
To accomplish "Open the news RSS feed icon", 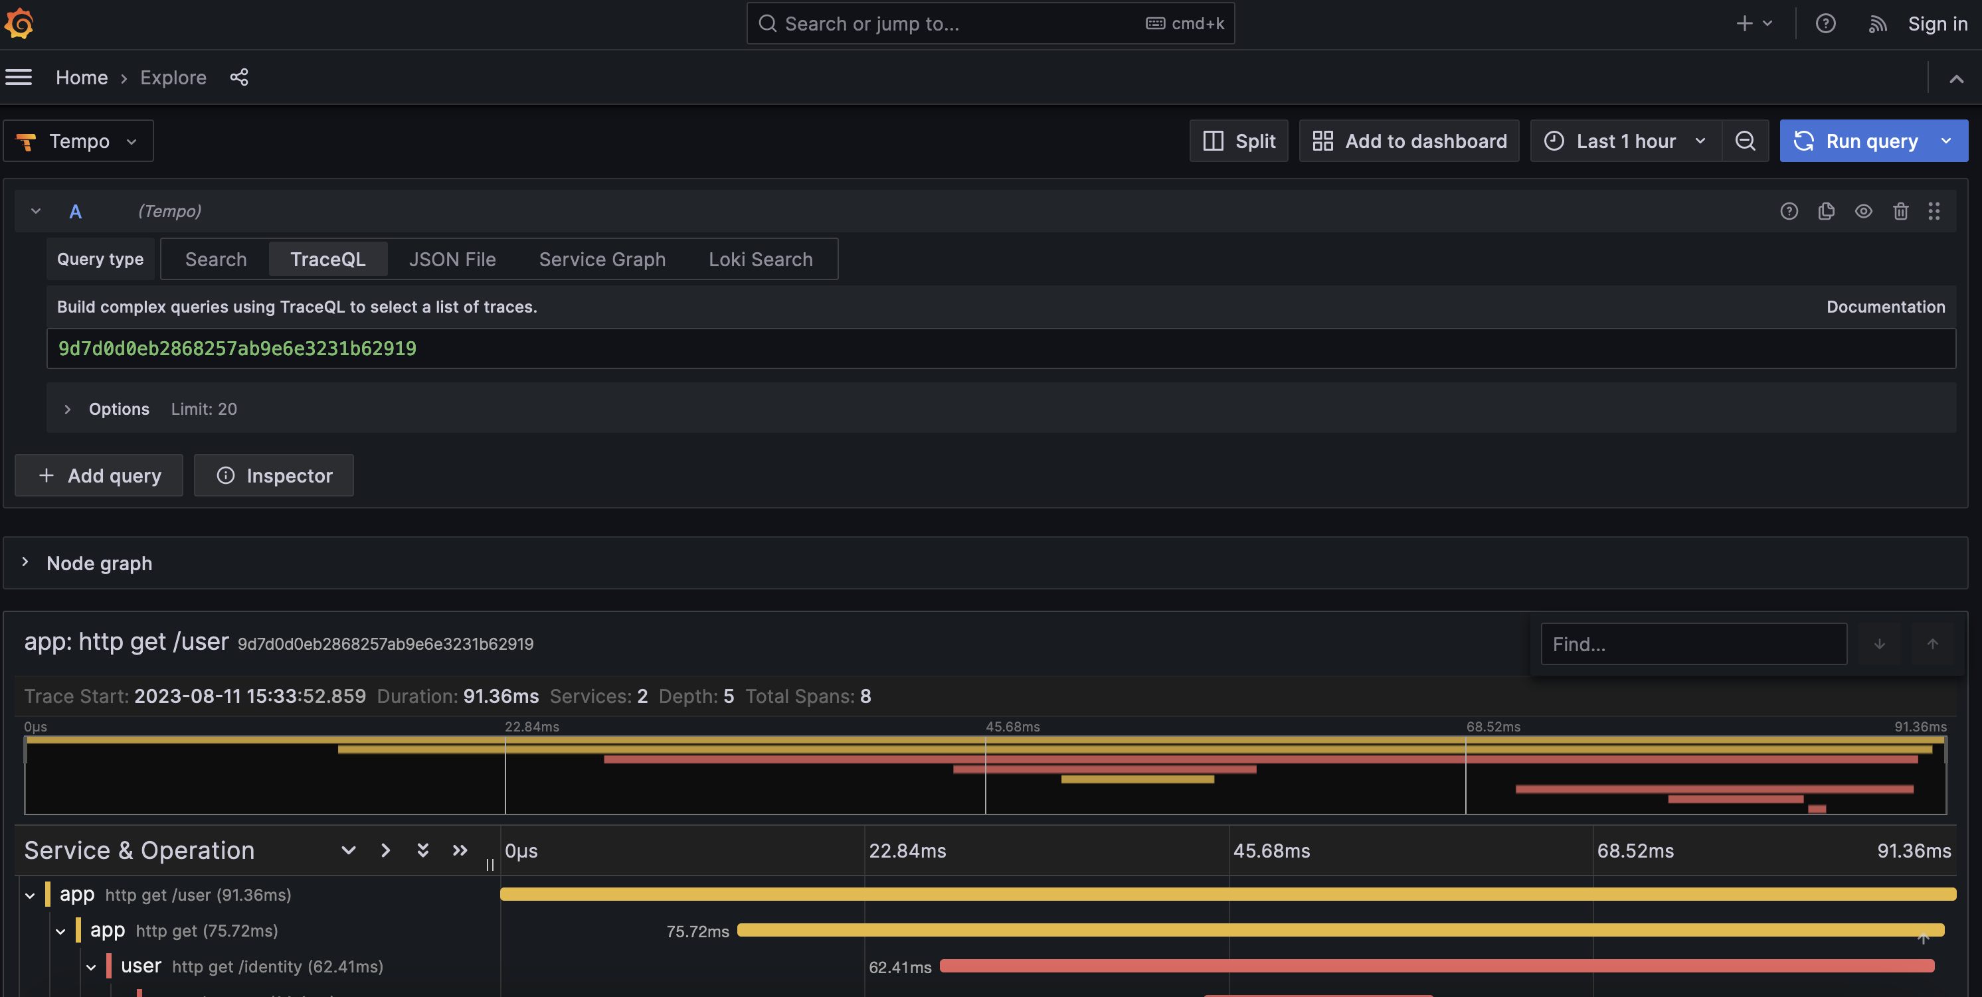I will click(x=1877, y=24).
